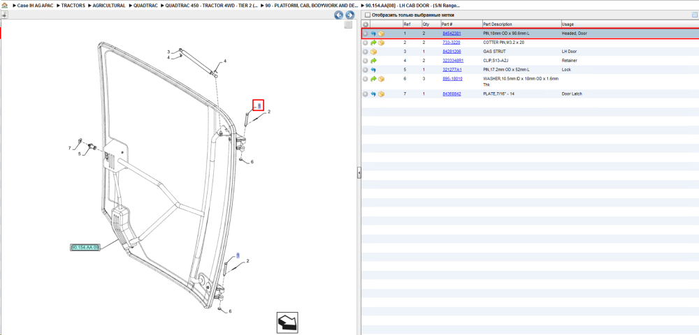The height and width of the screenshot is (335, 699).
Task: Expand the WASHER row
Action: 366,79
